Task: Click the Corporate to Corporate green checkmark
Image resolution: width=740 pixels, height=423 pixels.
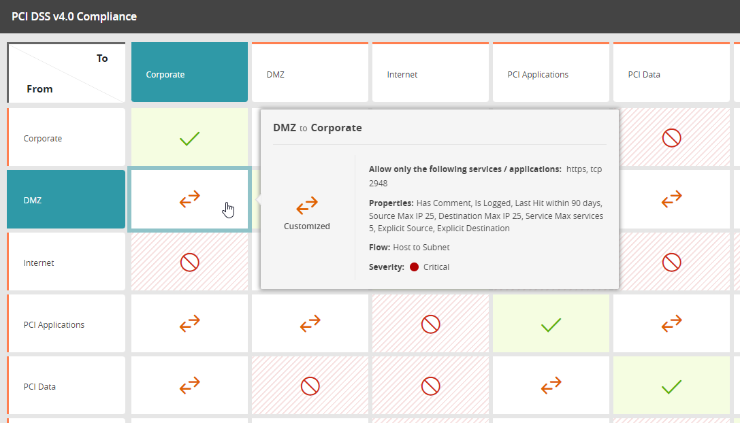Action: click(x=189, y=139)
